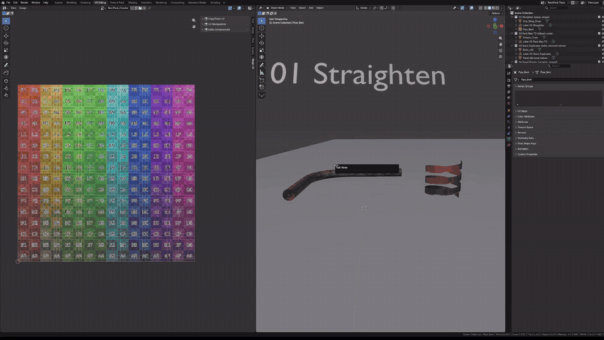The width and height of the screenshot is (604, 340).
Task: Select the UV editor Rotate tool
Action: point(6,43)
